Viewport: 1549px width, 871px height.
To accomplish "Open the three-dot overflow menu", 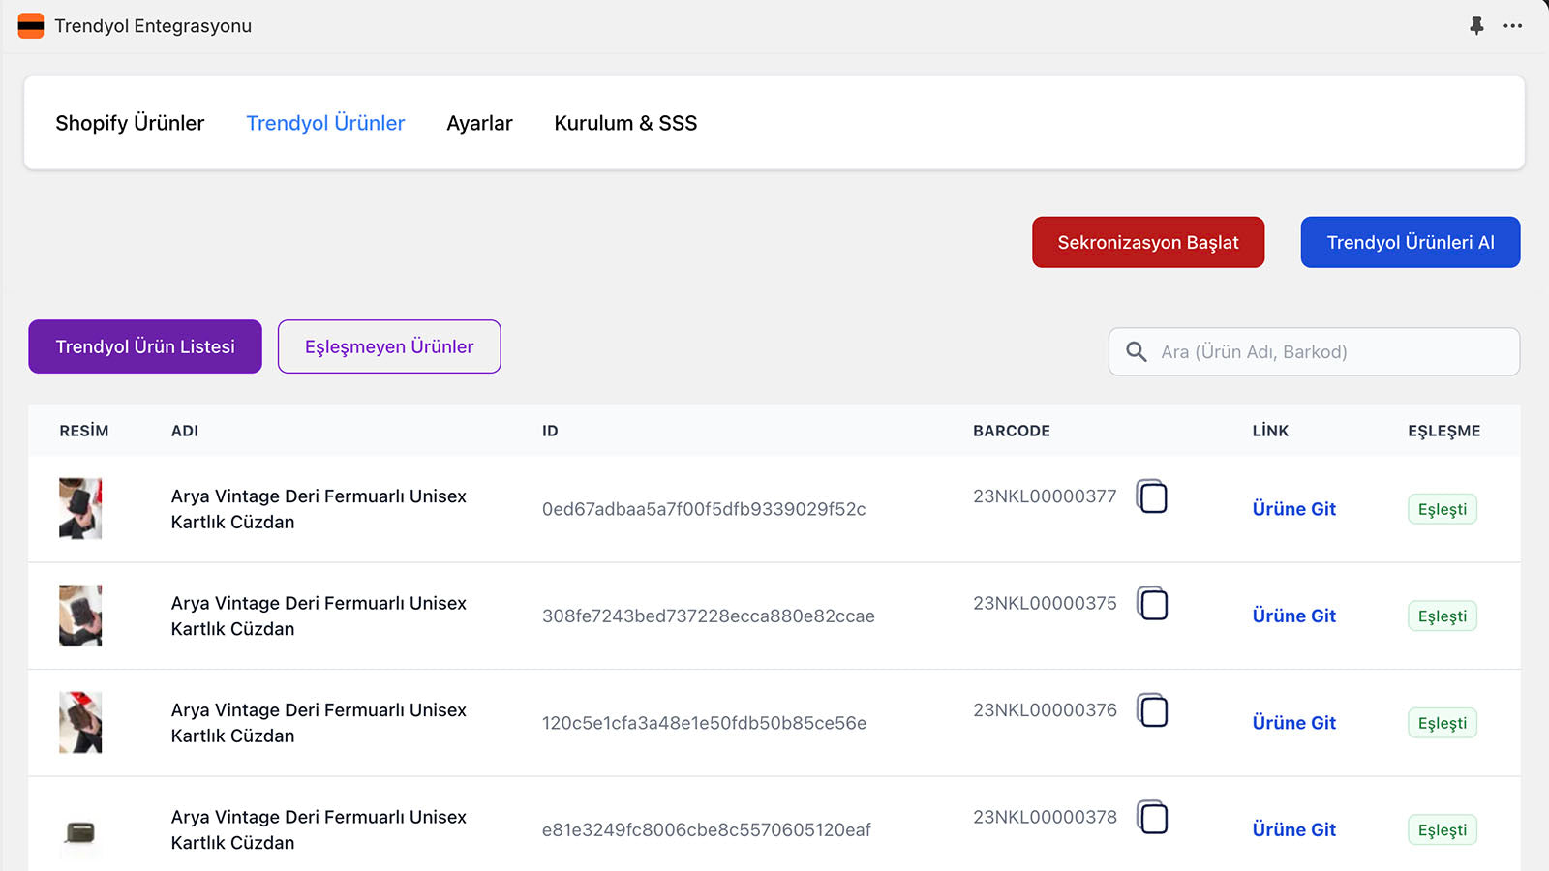I will 1513,26.
